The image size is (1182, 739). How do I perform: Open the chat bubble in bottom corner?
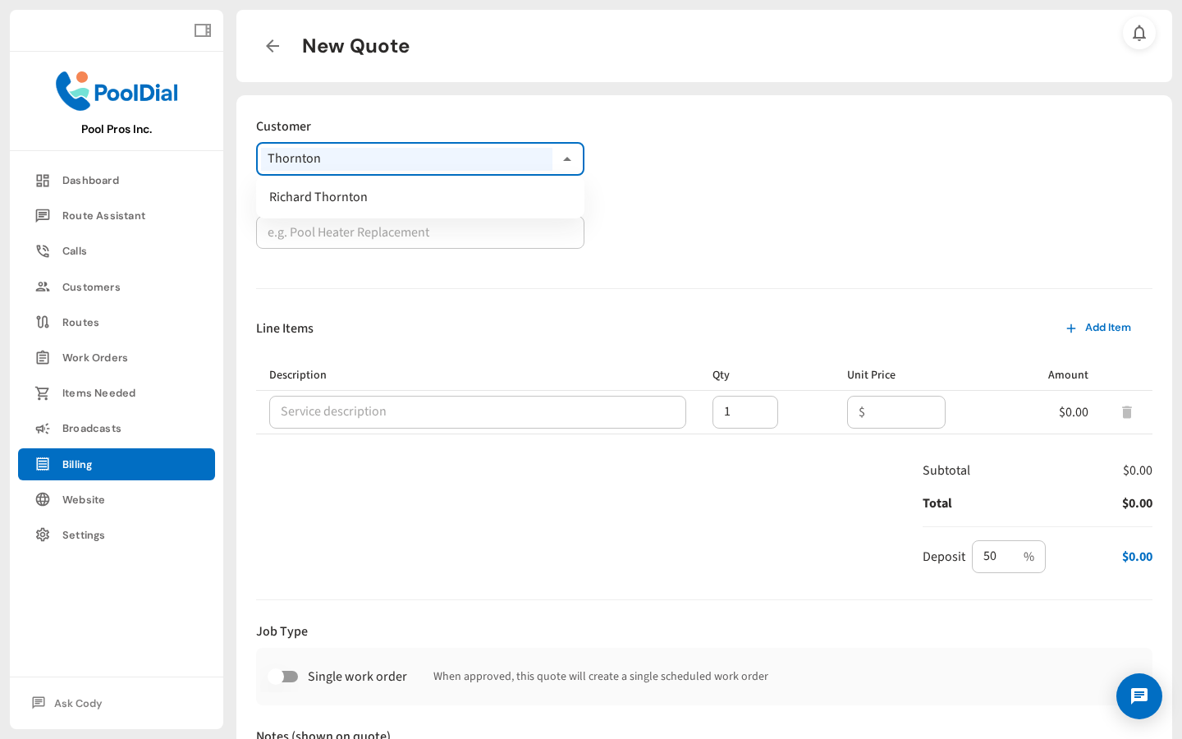[1139, 696]
